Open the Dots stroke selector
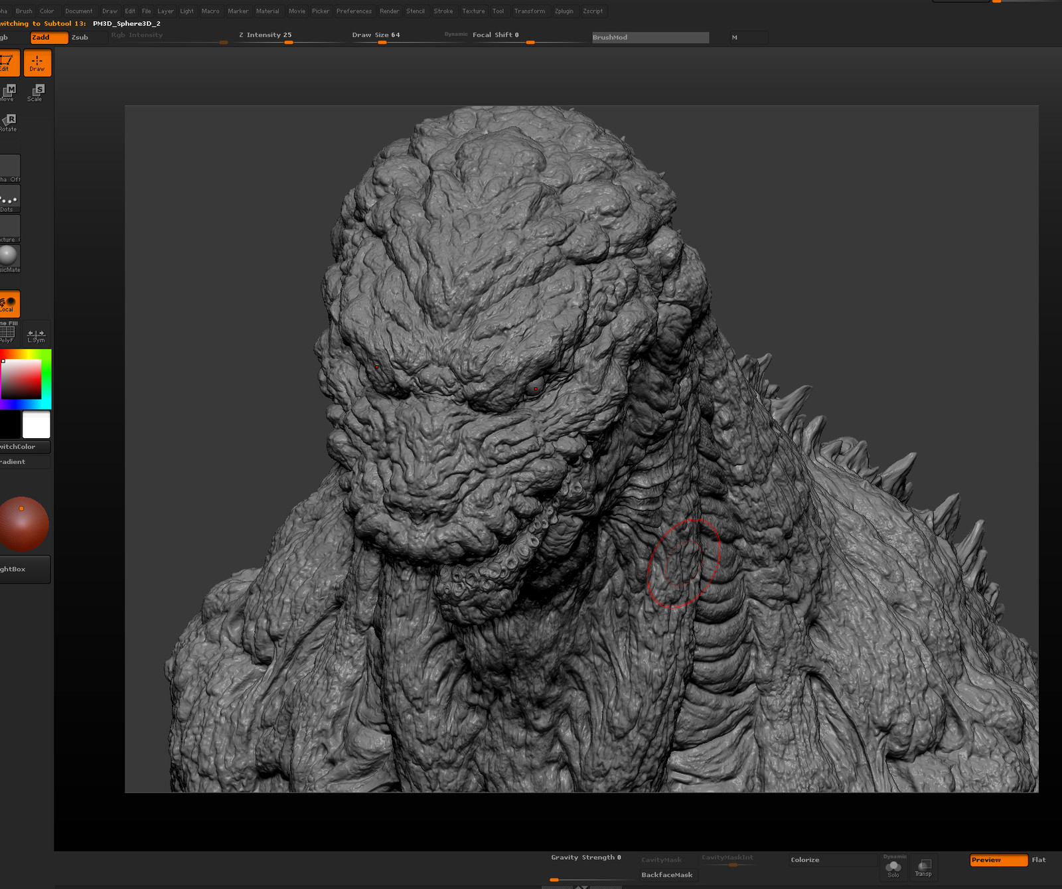The image size is (1062, 889). 9,199
